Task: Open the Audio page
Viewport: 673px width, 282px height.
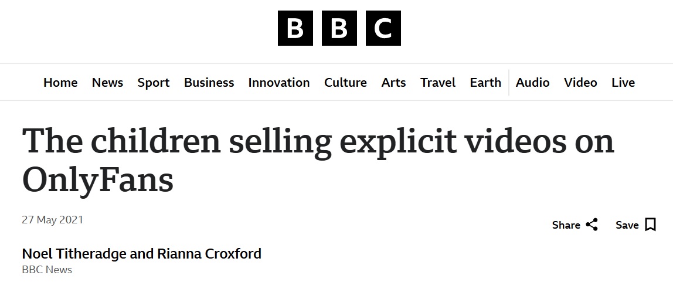Action: coord(532,83)
